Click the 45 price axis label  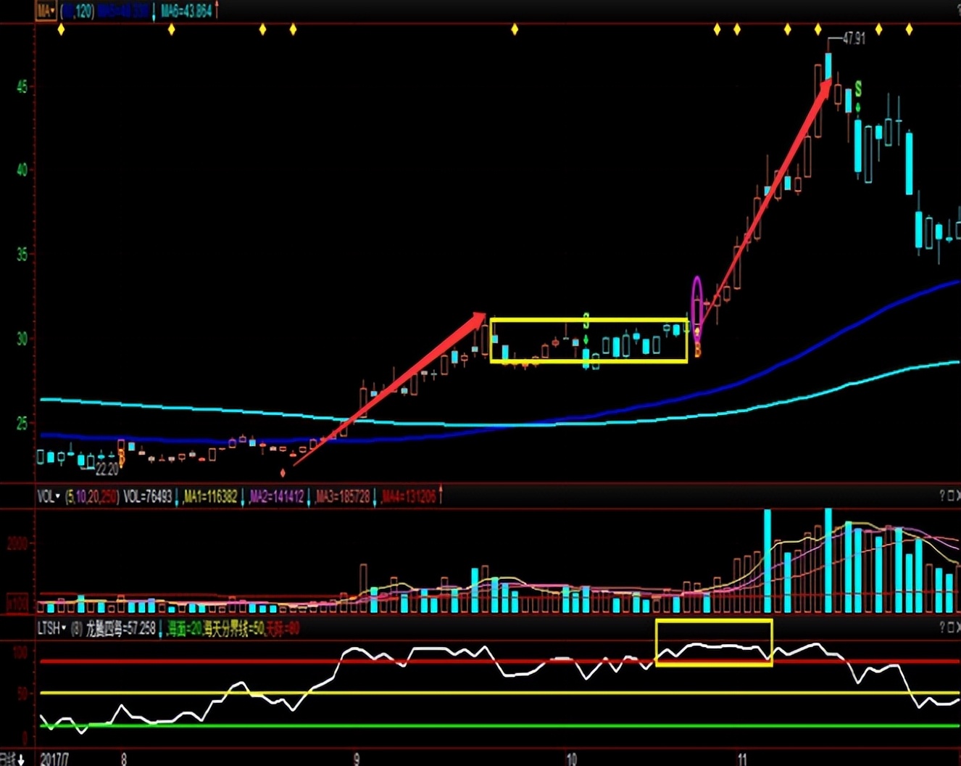tap(22, 87)
